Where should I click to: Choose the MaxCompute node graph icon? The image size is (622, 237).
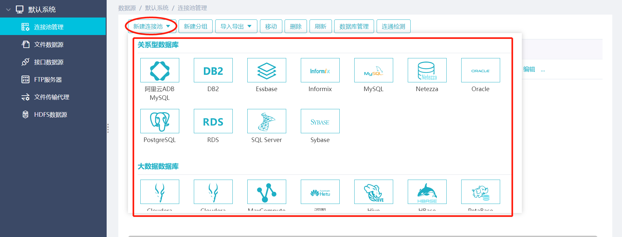pos(267,192)
